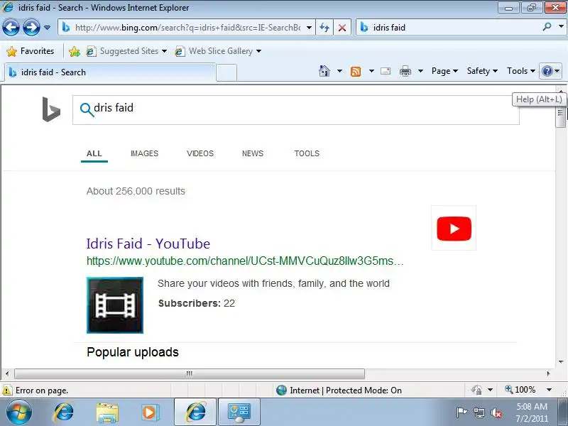Open the TOOLS results option
This screenshot has height=426, width=568.
307,153
